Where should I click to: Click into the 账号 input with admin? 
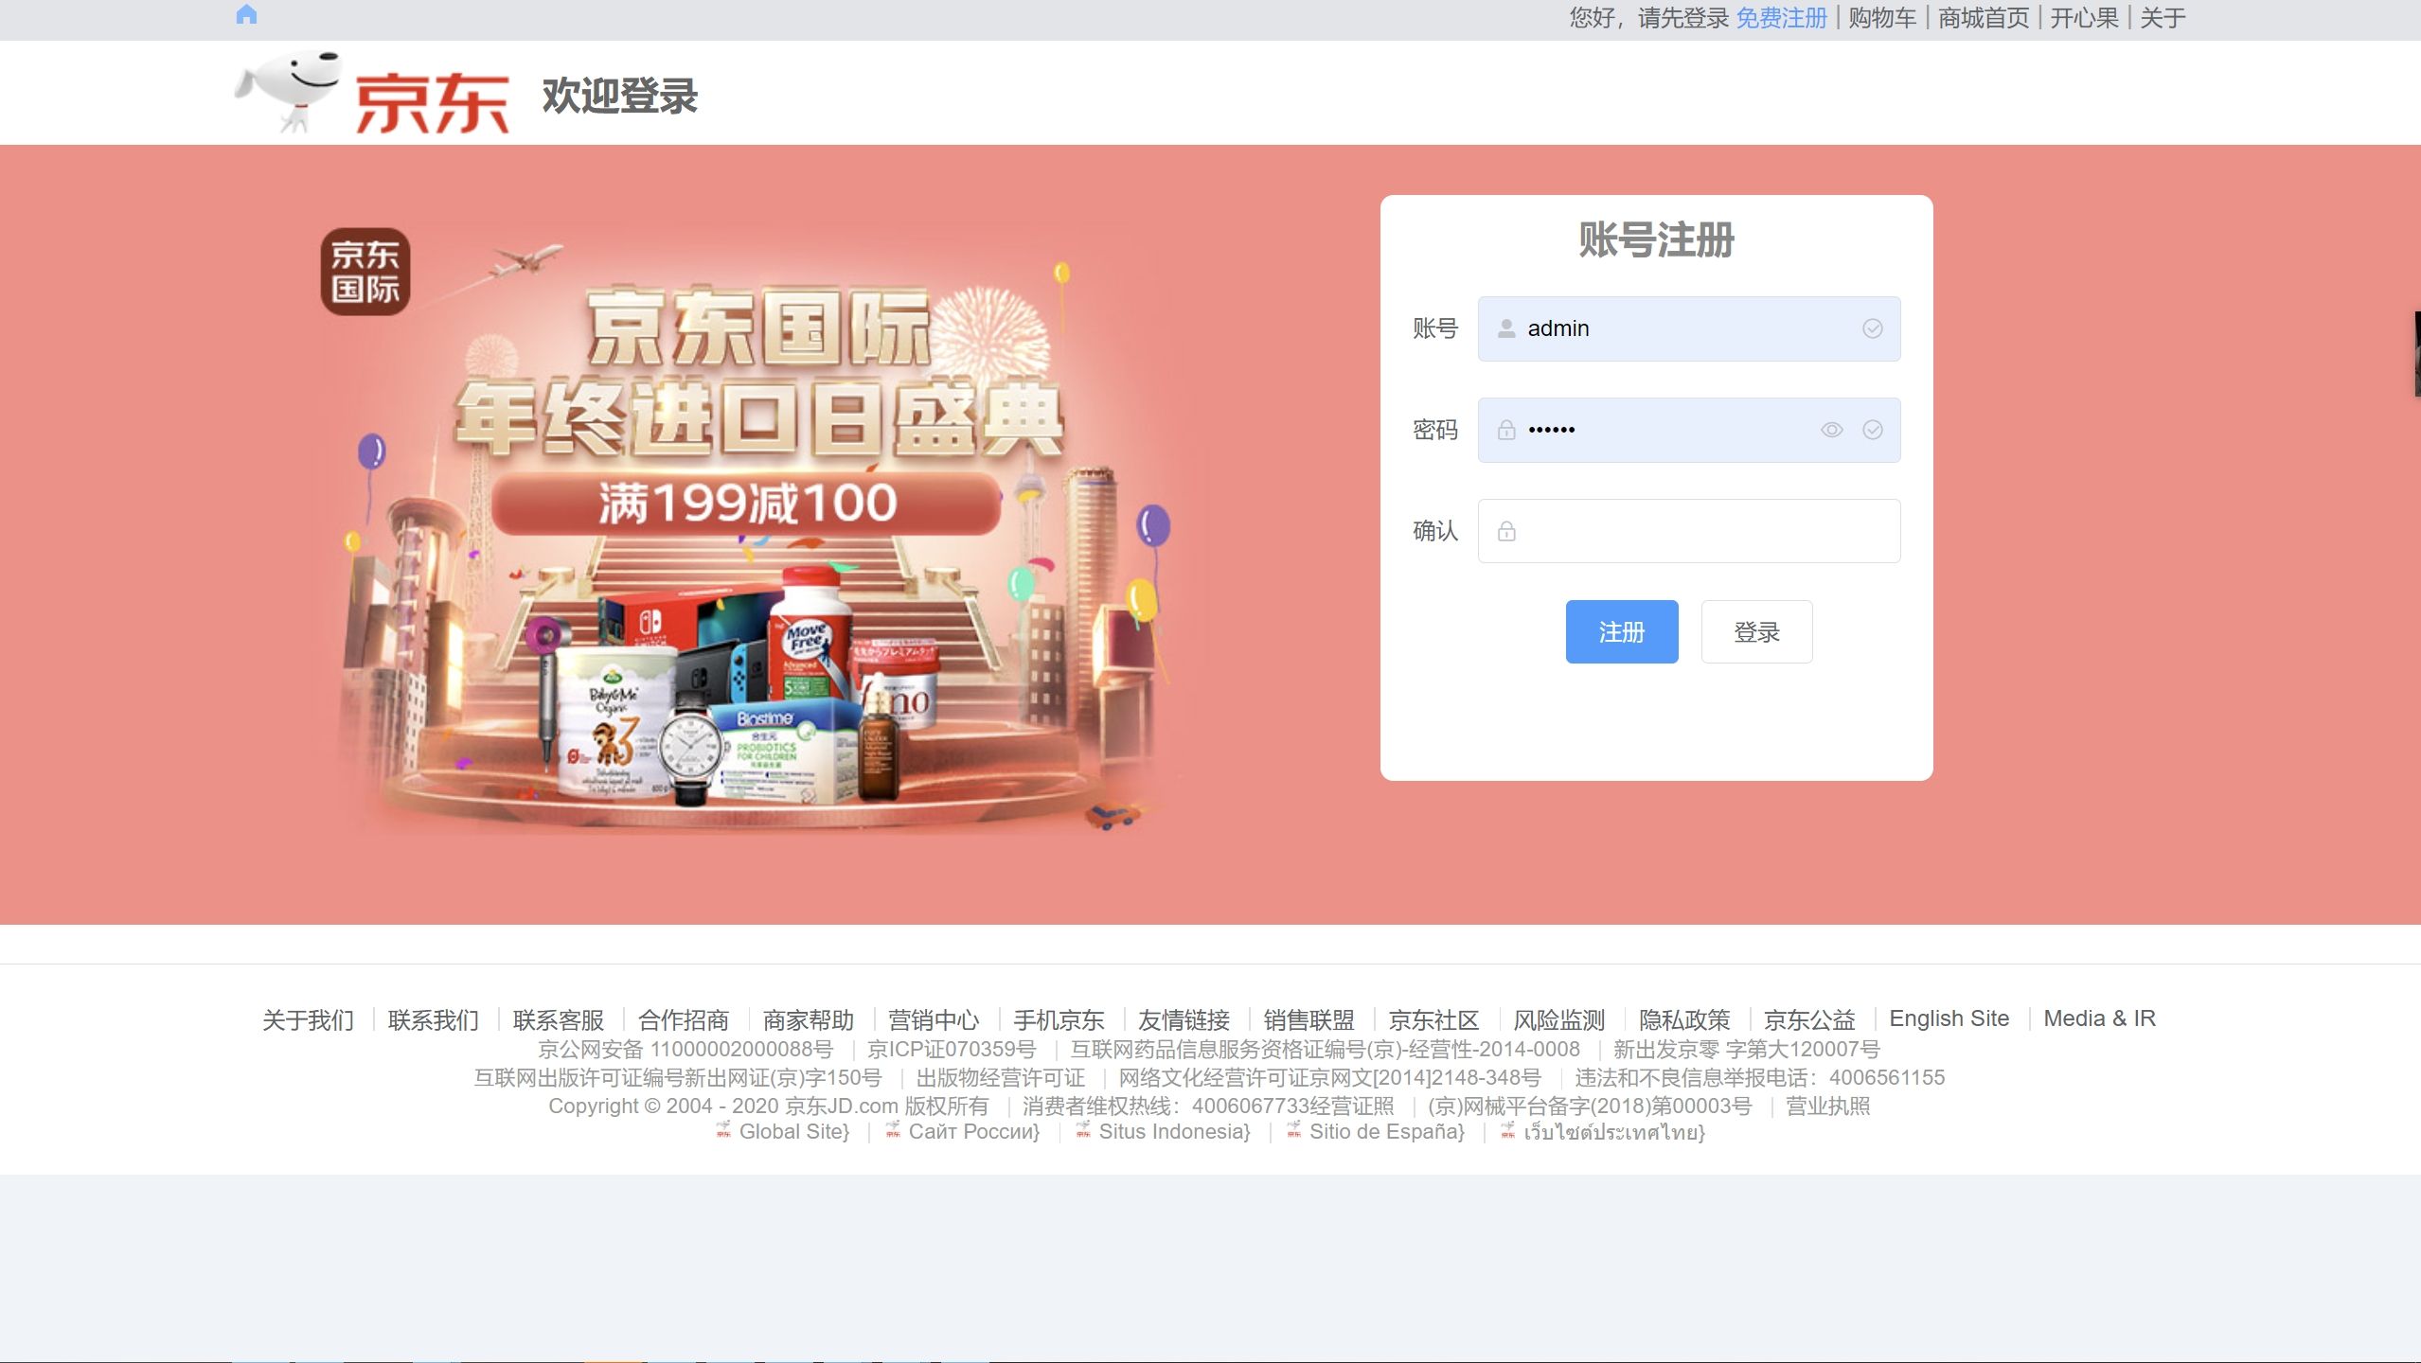(x=1688, y=328)
